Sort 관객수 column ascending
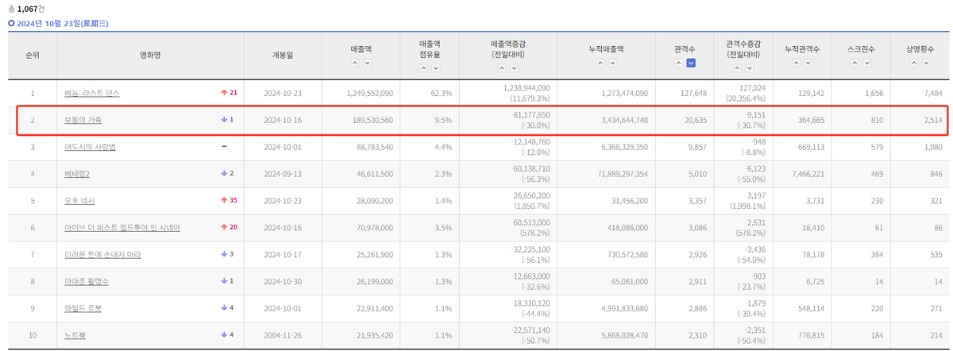The height and width of the screenshot is (351, 953). click(x=679, y=63)
